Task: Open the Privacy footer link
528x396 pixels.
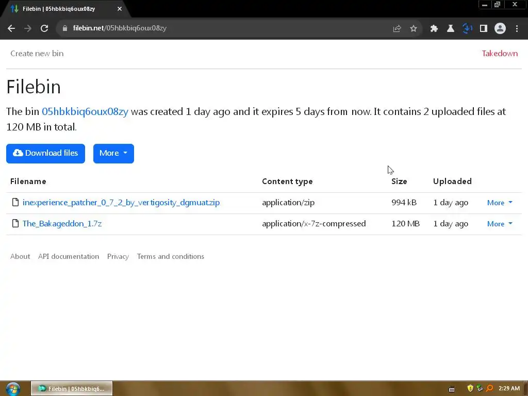Action: click(118, 257)
